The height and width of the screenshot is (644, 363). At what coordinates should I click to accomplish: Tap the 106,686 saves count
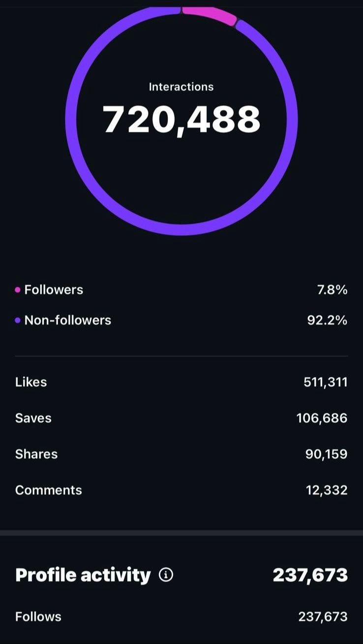point(322,418)
